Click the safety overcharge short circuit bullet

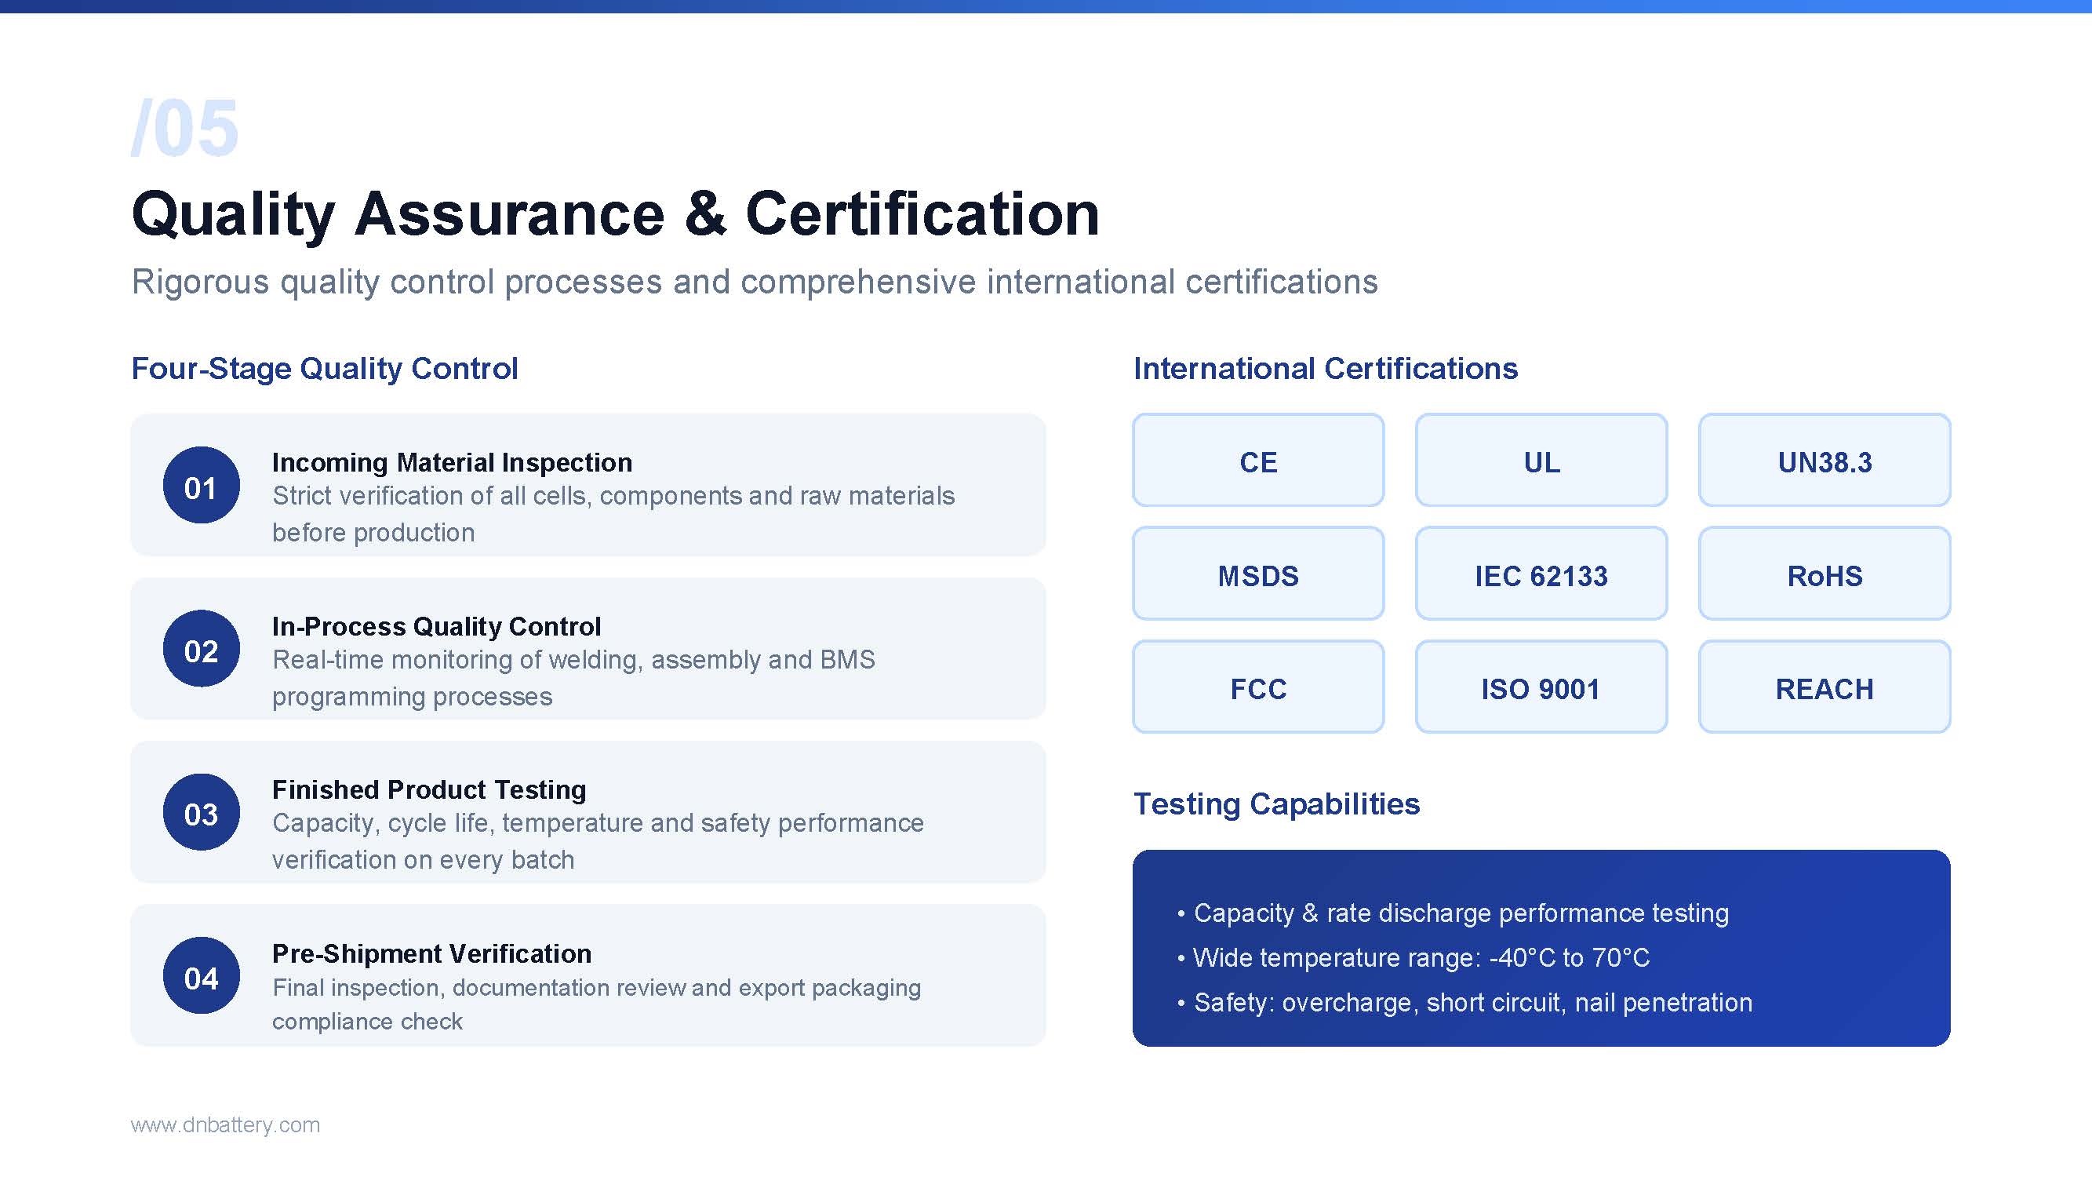click(x=1464, y=1002)
